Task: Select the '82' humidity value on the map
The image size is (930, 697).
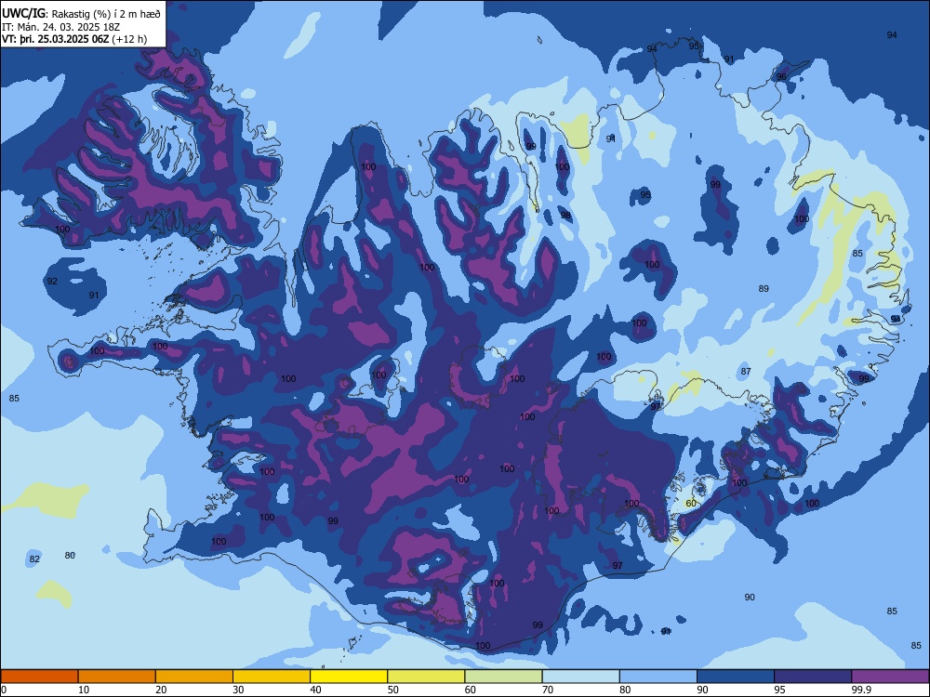Action: click(x=34, y=559)
